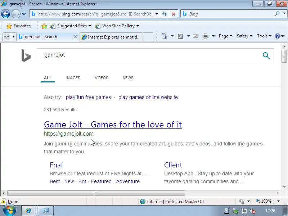
Task: Switch to NEWS results
Action: (128, 78)
